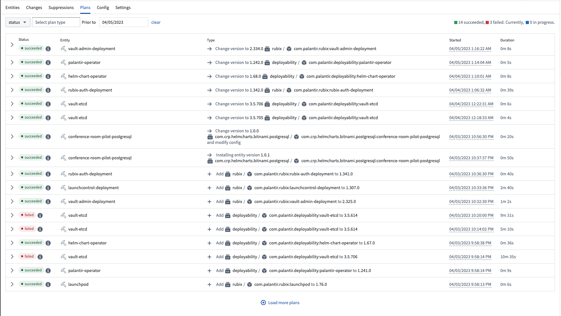Screen dimensions: 561x316
Task: Click box icon before rubix in rubix-auth-deployment 1.342.0
Action: click(x=267, y=90)
